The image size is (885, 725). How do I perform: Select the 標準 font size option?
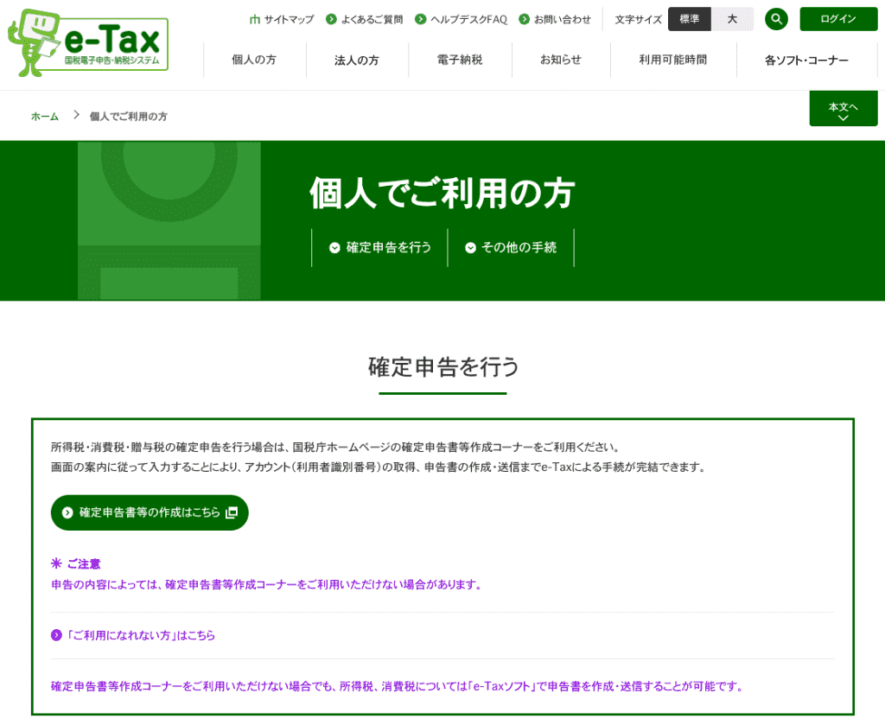pos(689,18)
